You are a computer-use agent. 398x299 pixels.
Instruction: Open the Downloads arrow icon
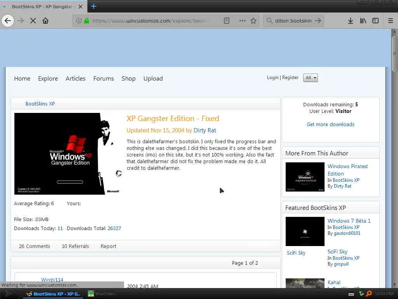pos(351,21)
